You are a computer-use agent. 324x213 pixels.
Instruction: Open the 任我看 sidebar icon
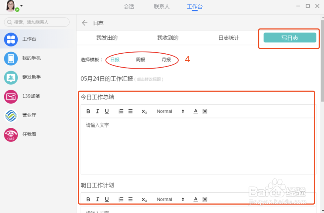point(11,134)
